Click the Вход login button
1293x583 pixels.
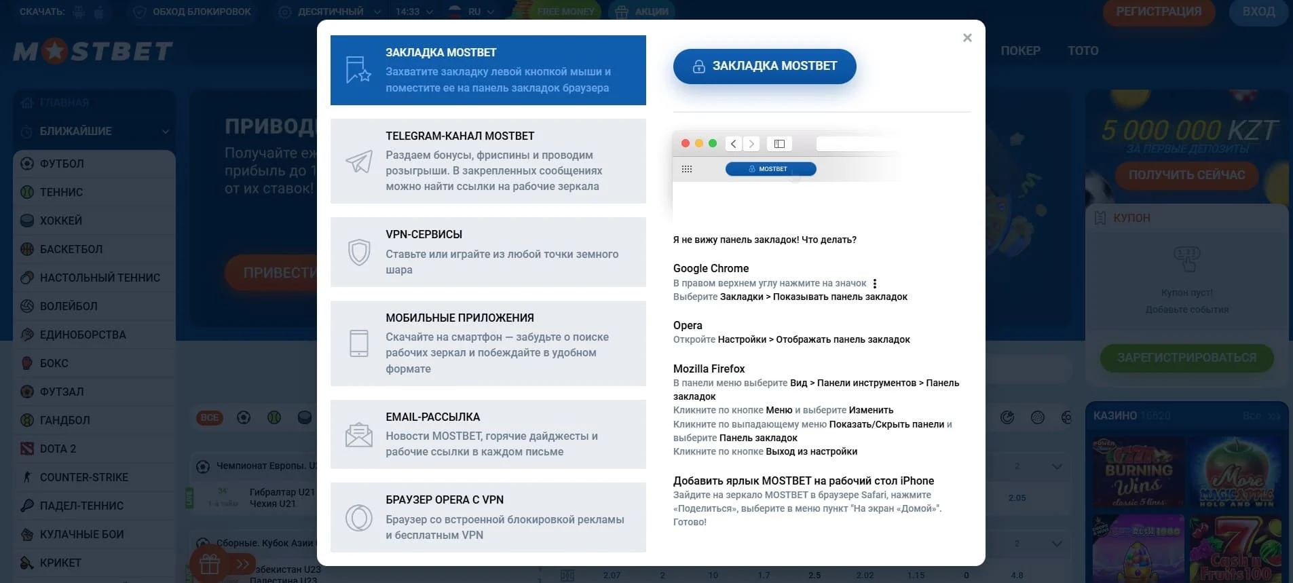tap(1258, 12)
